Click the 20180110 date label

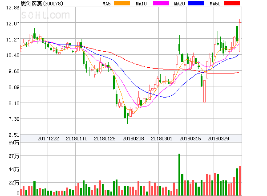pyautogui.click(x=77, y=139)
